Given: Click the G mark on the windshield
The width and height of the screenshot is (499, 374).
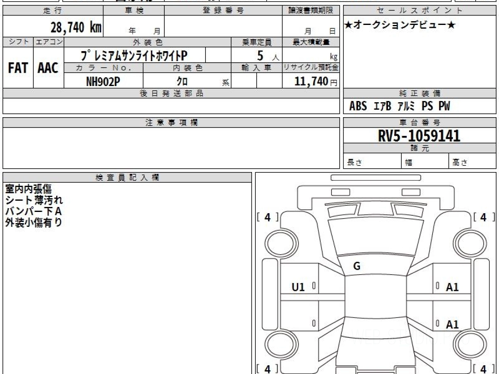Looking at the screenshot, I should pyautogui.click(x=357, y=267).
